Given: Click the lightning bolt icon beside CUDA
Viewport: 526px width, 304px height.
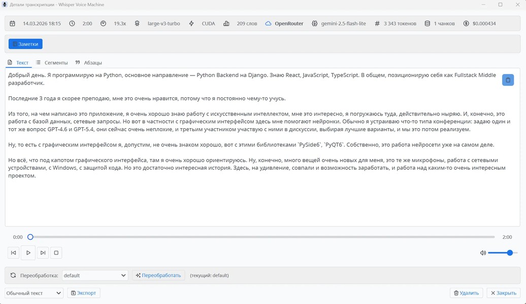Looking at the screenshot, I should pos(191,23).
